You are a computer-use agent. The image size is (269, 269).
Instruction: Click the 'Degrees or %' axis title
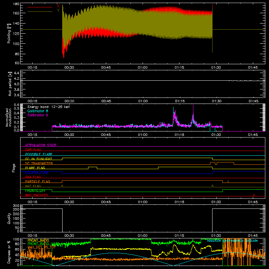coord(9,252)
